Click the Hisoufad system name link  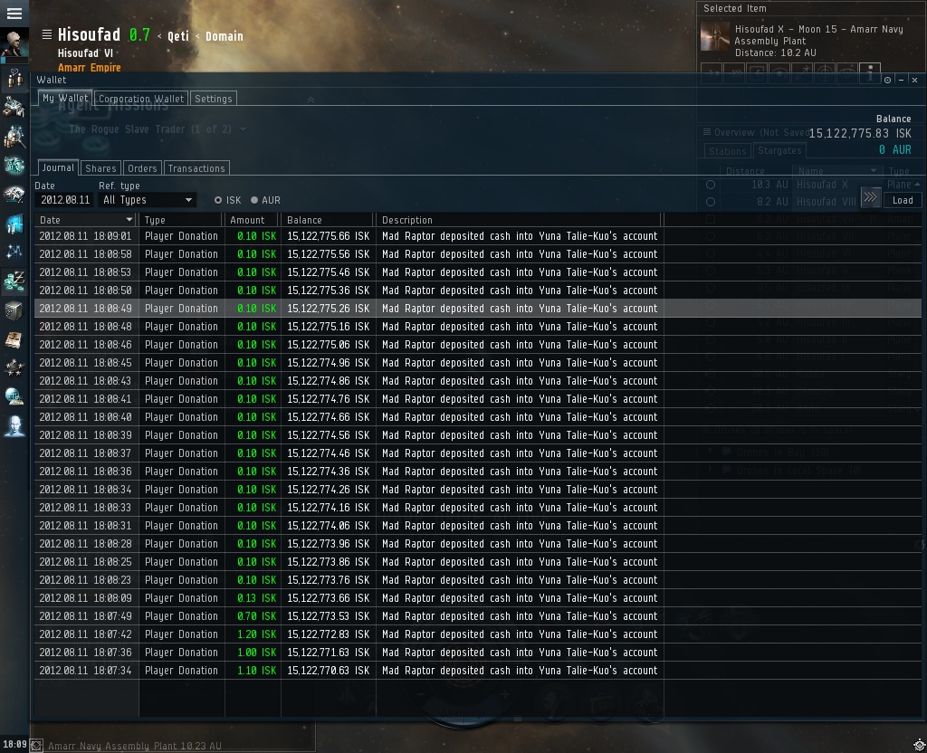coord(89,35)
